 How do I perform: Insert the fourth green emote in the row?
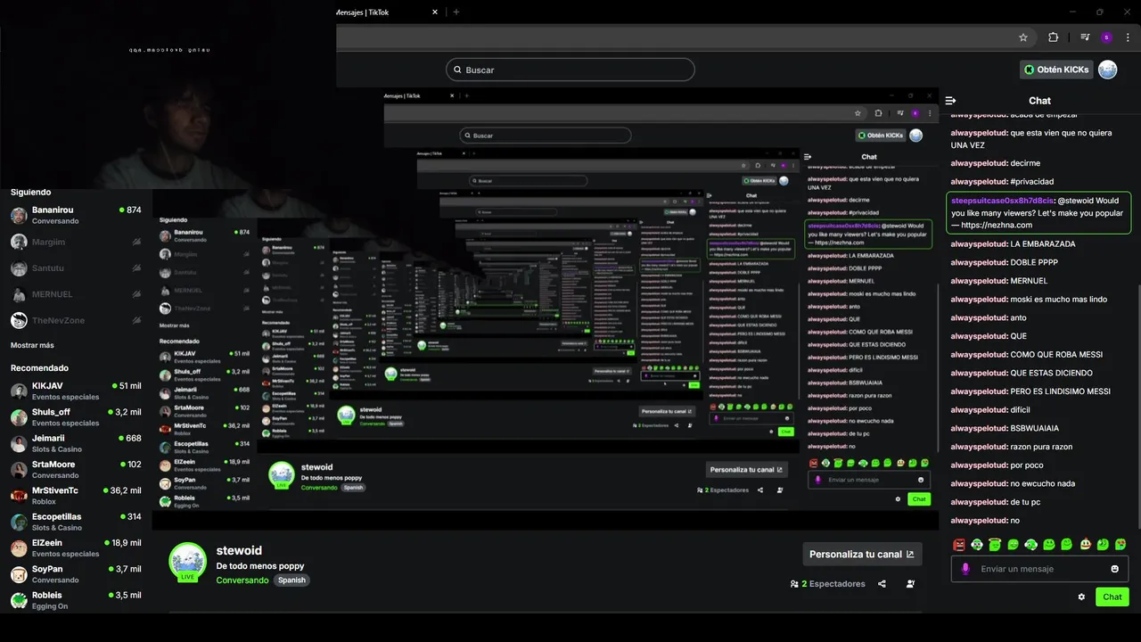[1013, 544]
